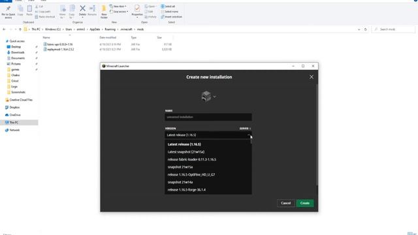
Task: Click the green Create button
Action: coord(305,203)
